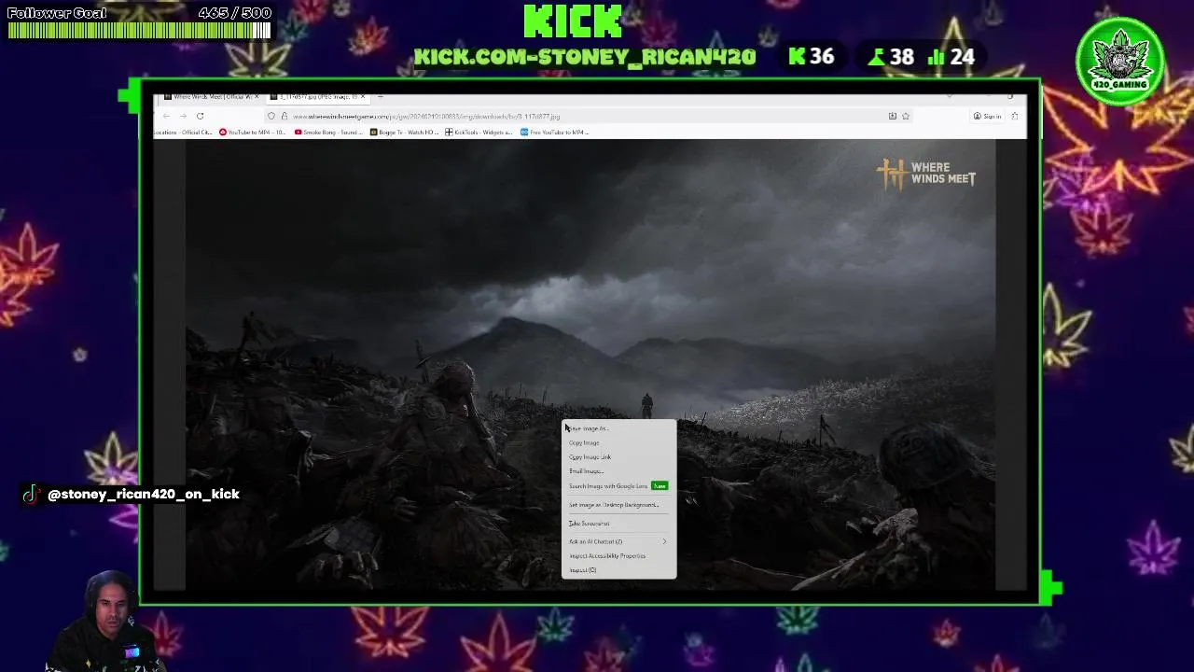
Task: Open the Smoke Bong Sound bookmark
Action: click(x=327, y=133)
